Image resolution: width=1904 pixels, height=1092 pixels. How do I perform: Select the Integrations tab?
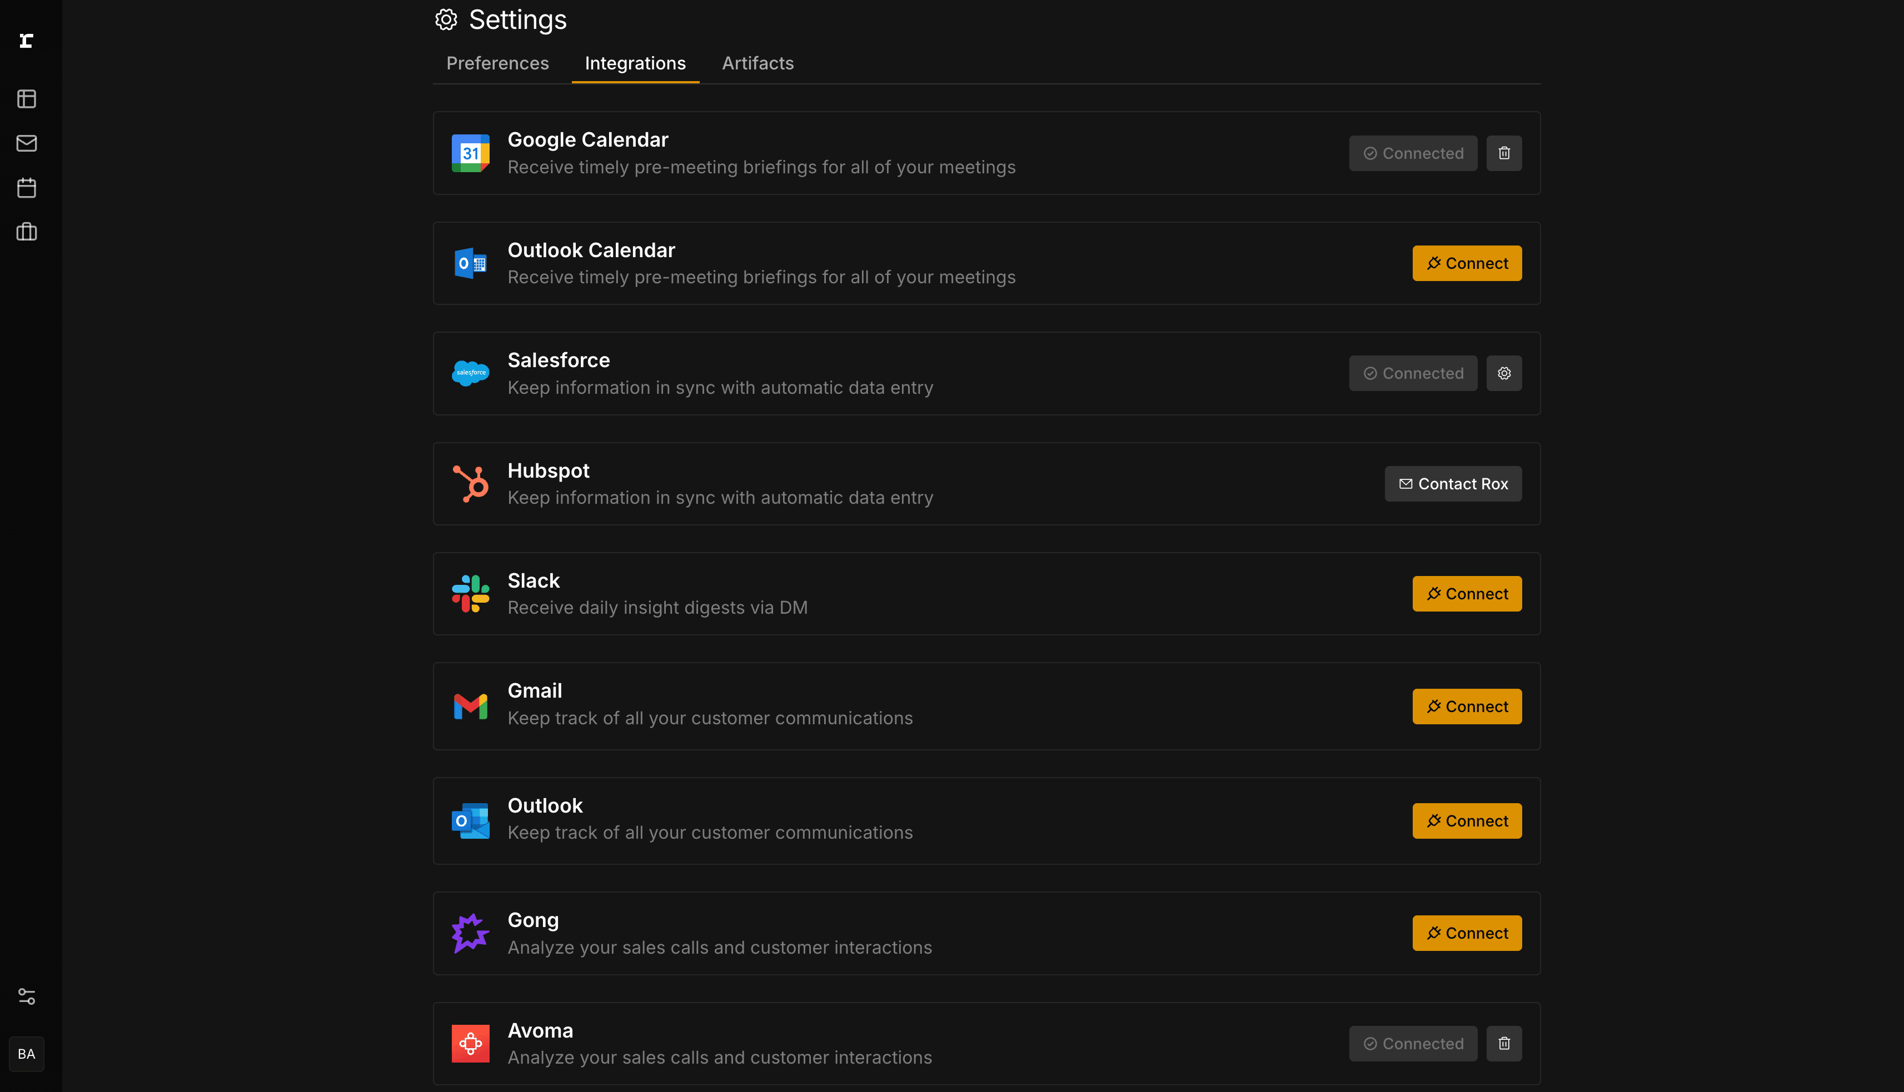[635, 64]
